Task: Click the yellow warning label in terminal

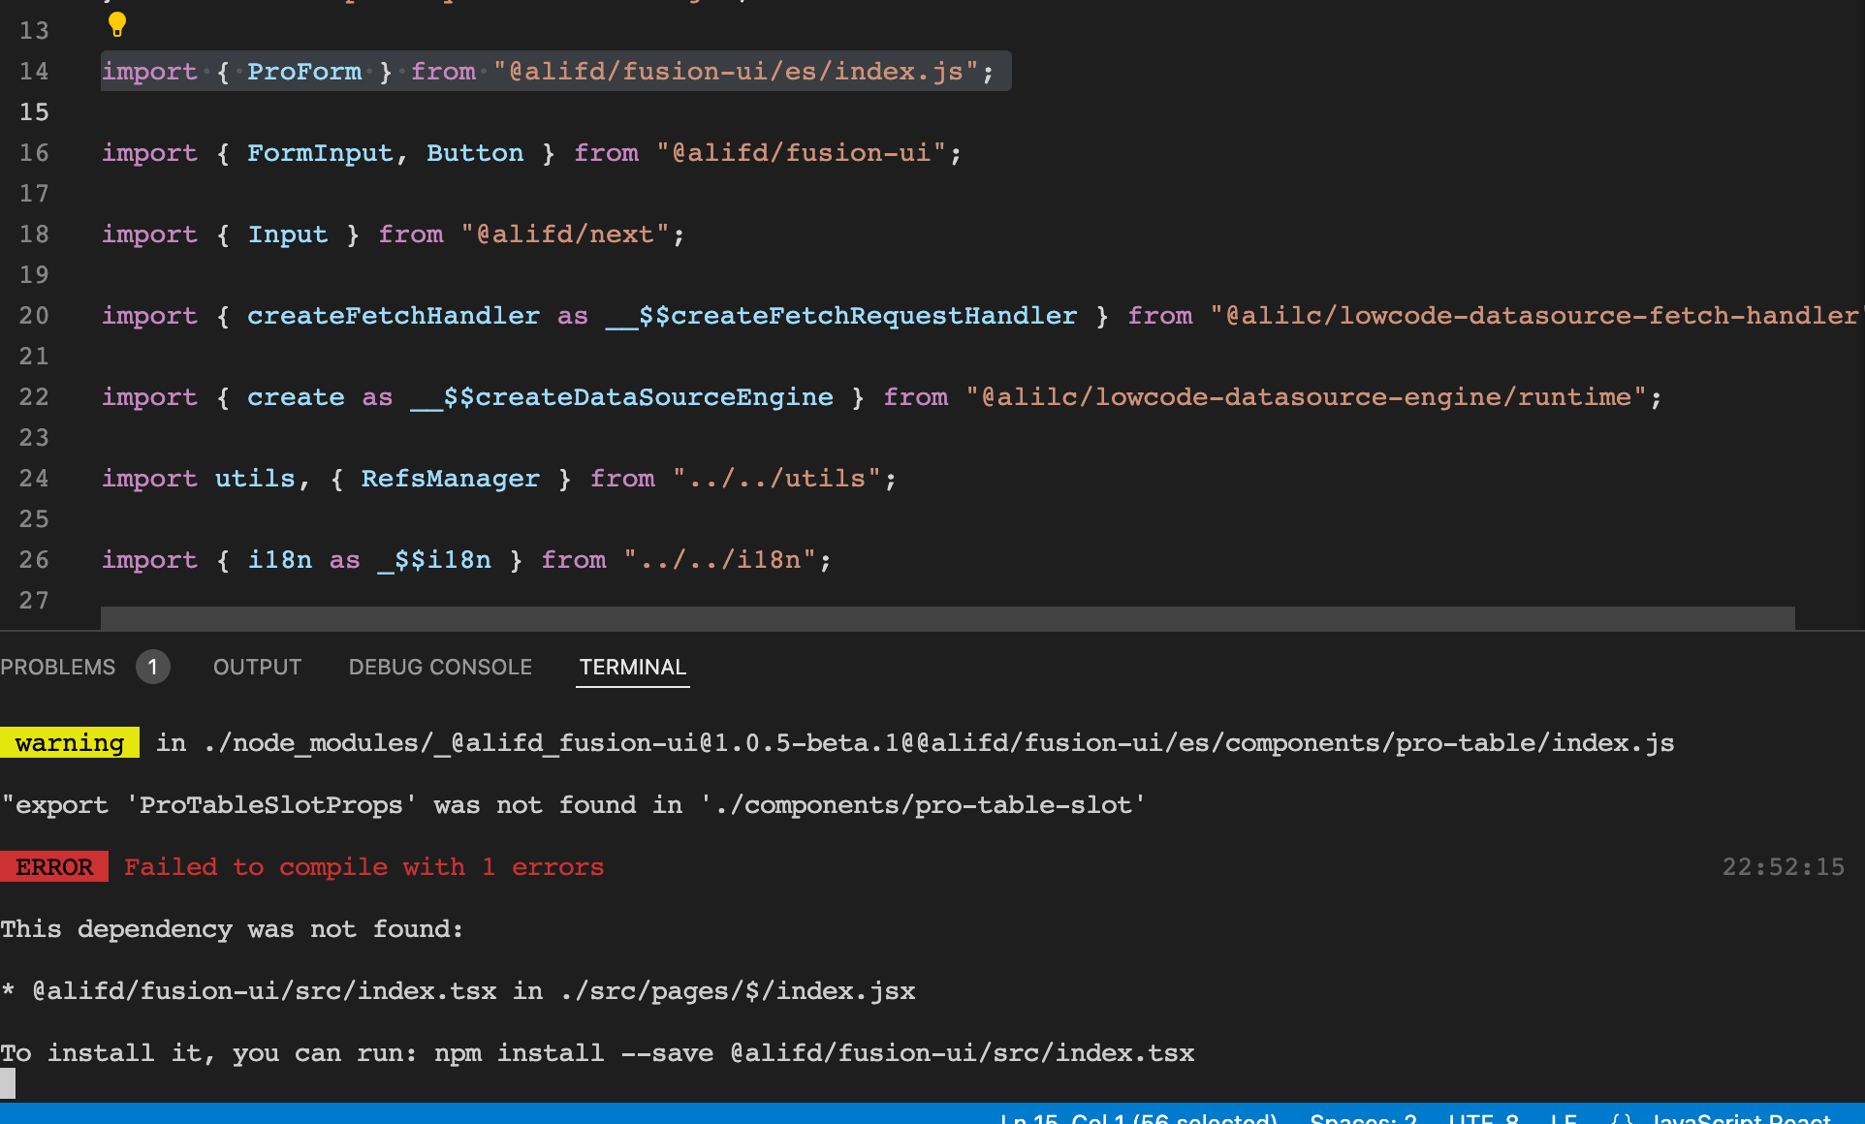Action: (x=70, y=742)
